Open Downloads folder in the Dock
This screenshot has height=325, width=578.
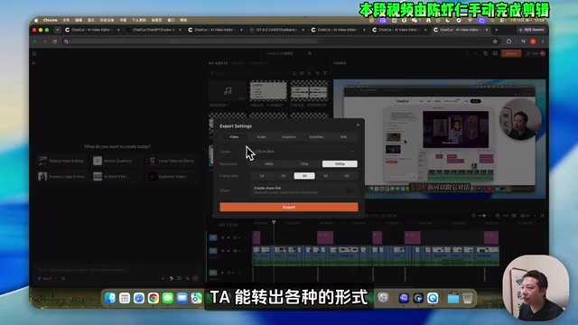tap(453, 298)
